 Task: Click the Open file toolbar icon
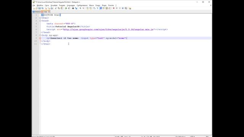pyautogui.click(x=37, y=8)
